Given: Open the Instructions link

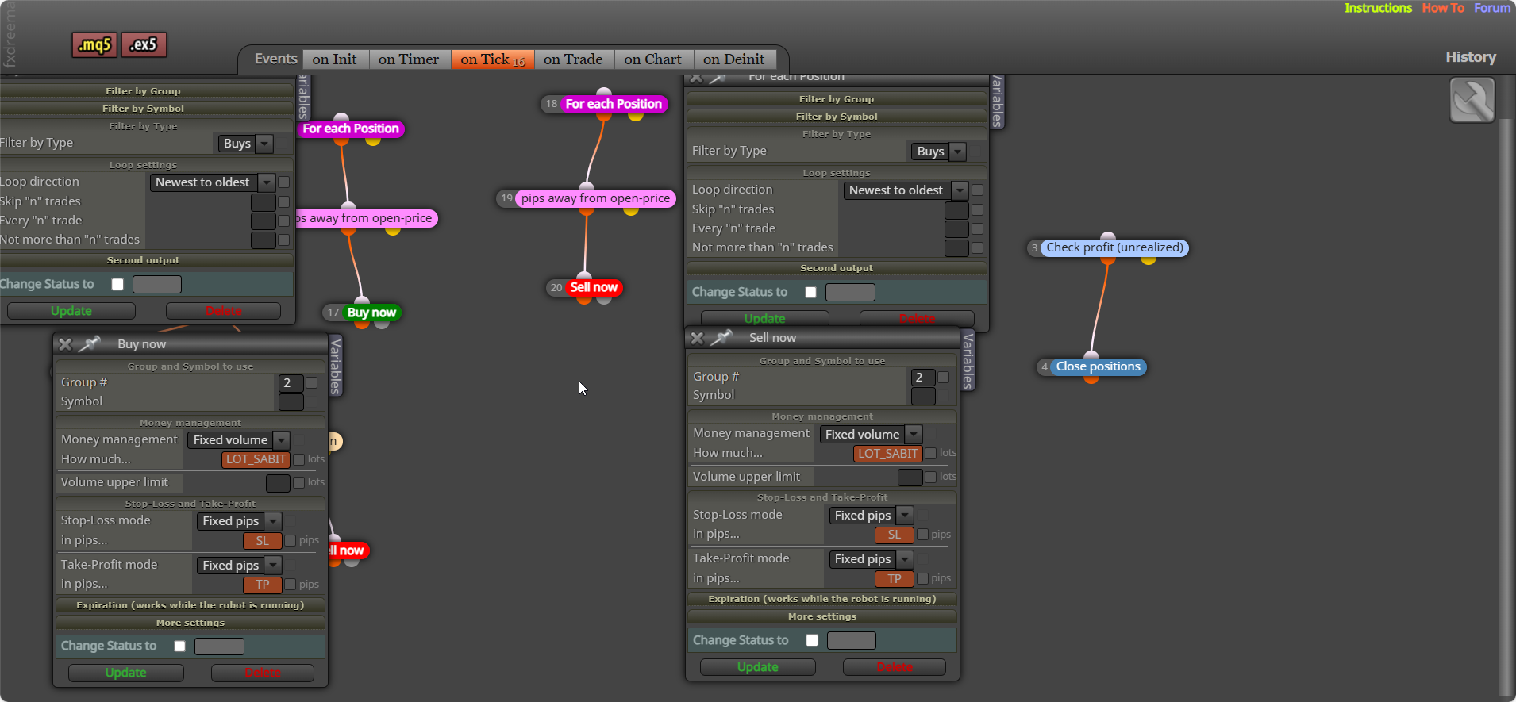Looking at the screenshot, I should tap(1378, 8).
